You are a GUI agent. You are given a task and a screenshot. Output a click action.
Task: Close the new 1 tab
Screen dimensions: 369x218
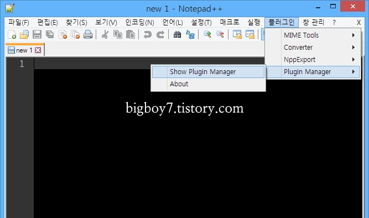(x=38, y=50)
